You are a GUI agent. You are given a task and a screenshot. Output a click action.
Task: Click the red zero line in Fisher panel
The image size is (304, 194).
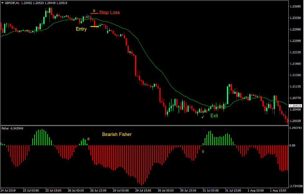click(x=156, y=145)
